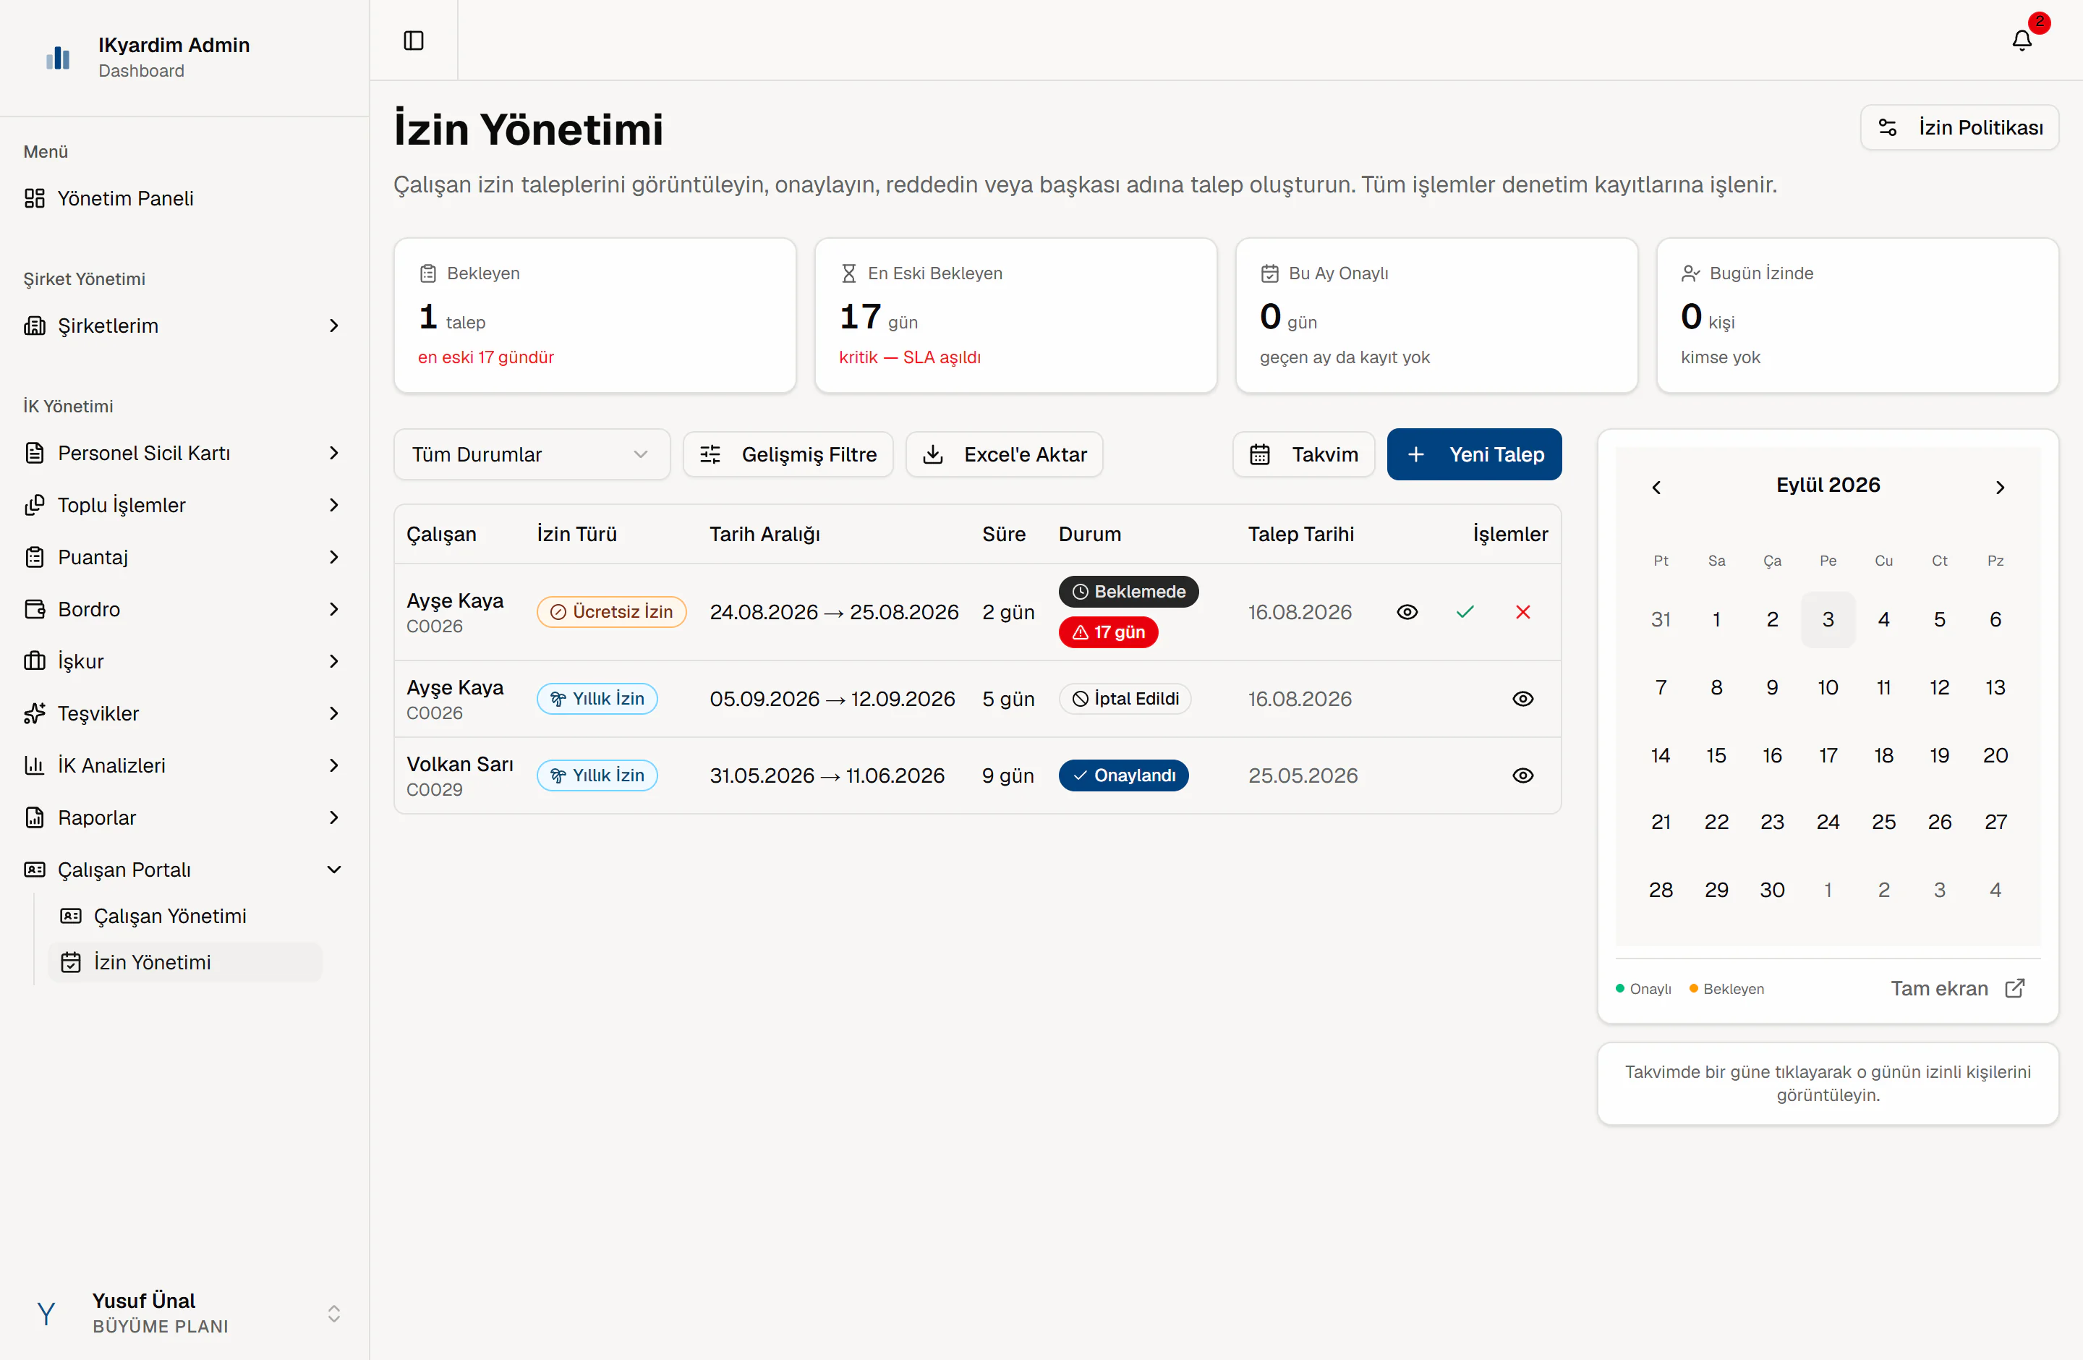Click the En Eski Bekleyen card
Image resolution: width=2083 pixels, height=1360 pixels.
1015,315
